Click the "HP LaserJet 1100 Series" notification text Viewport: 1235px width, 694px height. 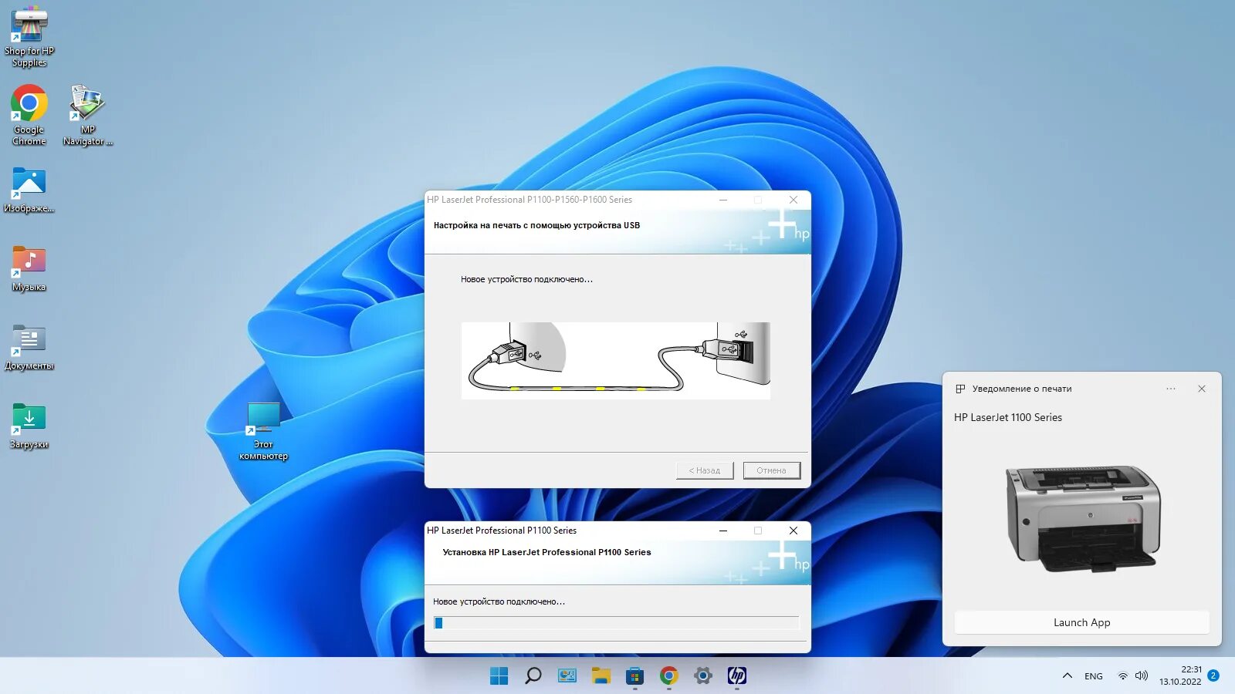tap(1008, 417)
